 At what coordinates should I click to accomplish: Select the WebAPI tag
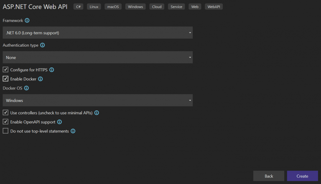tap(214, 7)
